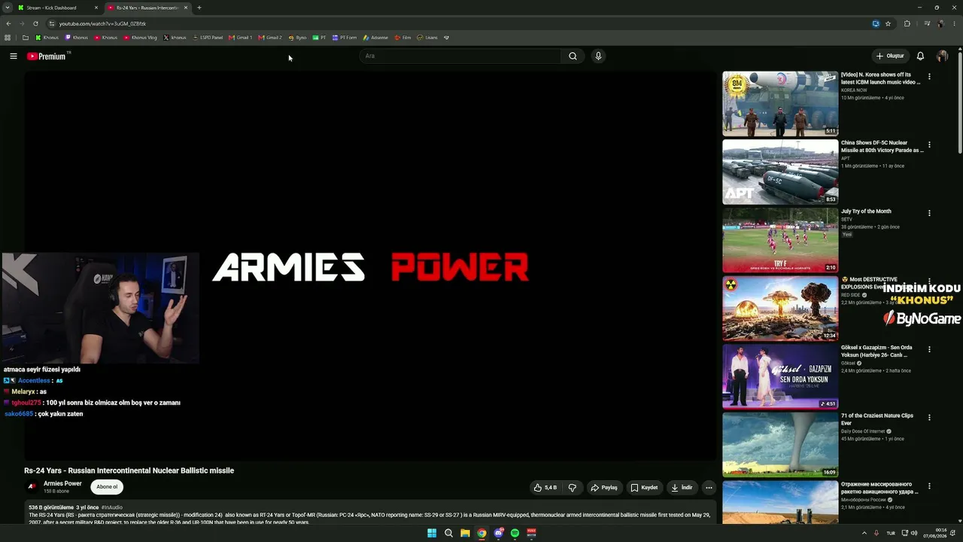963x542 pixels.
Task: Download the video with 'İndir'
Action: 682,488
